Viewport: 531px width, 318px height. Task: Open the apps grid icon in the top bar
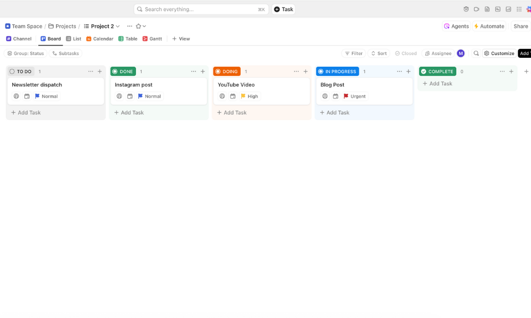(x=519, y=9)
